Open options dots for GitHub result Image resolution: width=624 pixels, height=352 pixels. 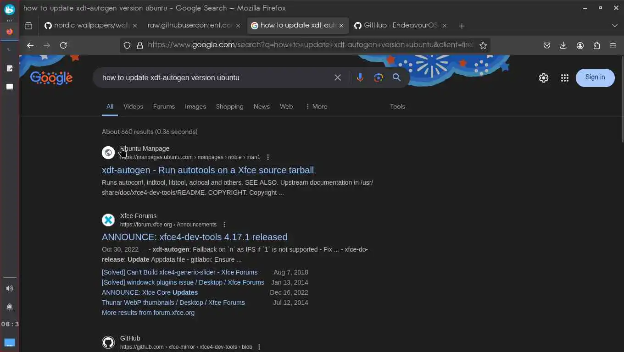259,347
